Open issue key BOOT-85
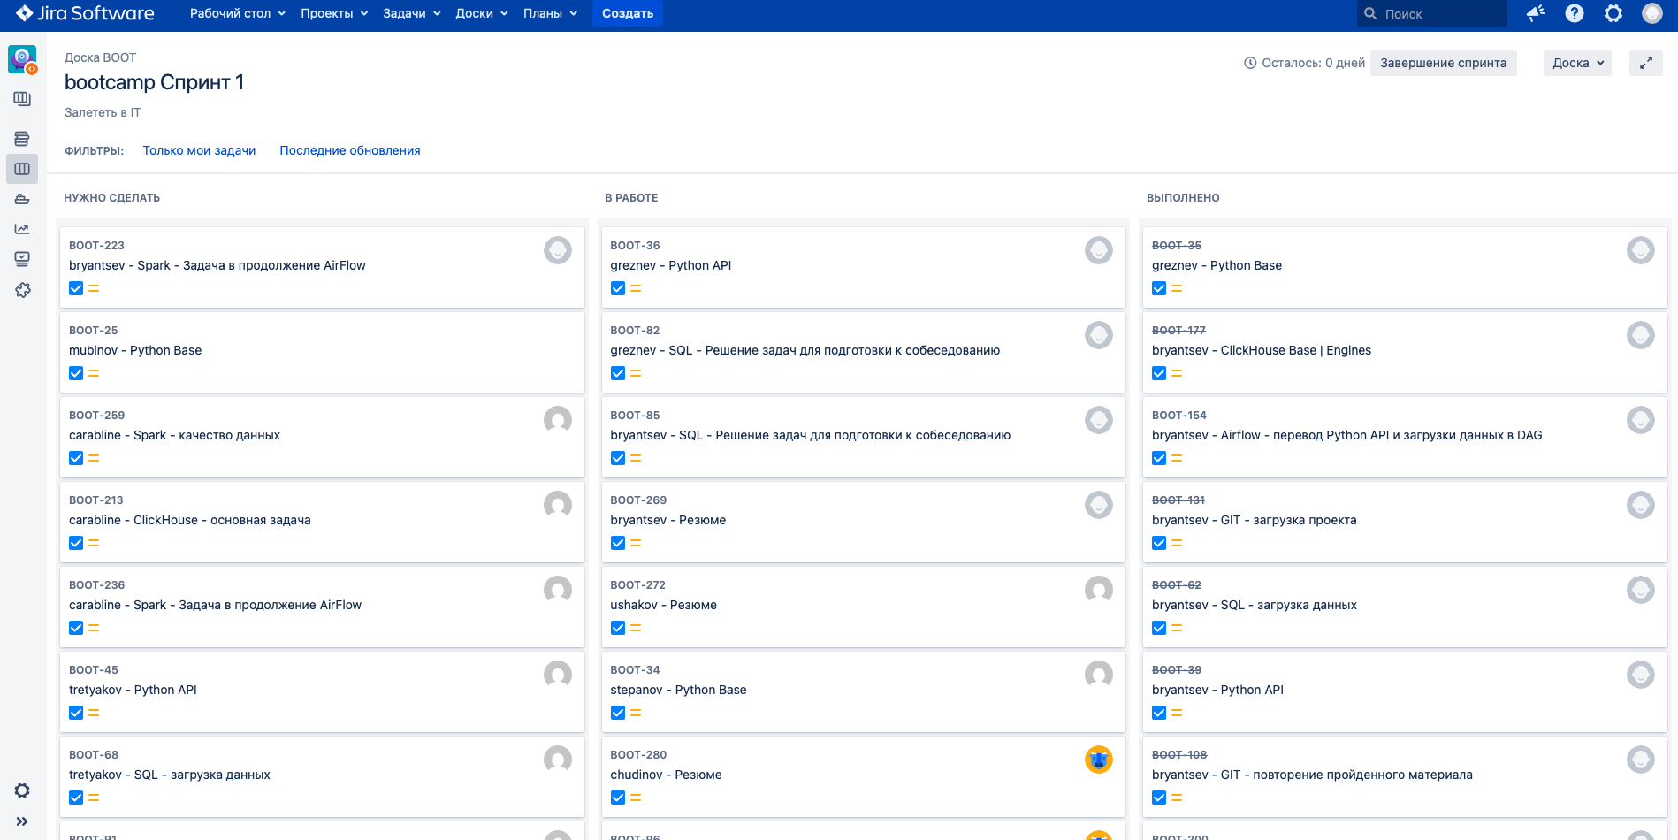This screenshot has height=840, width=1678. pyautogui.click(x=635, y=416)
